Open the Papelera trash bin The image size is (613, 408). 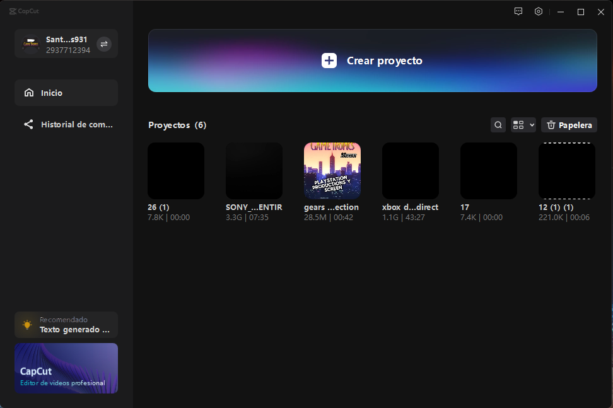pyautogui.click(x=569, y=125)
